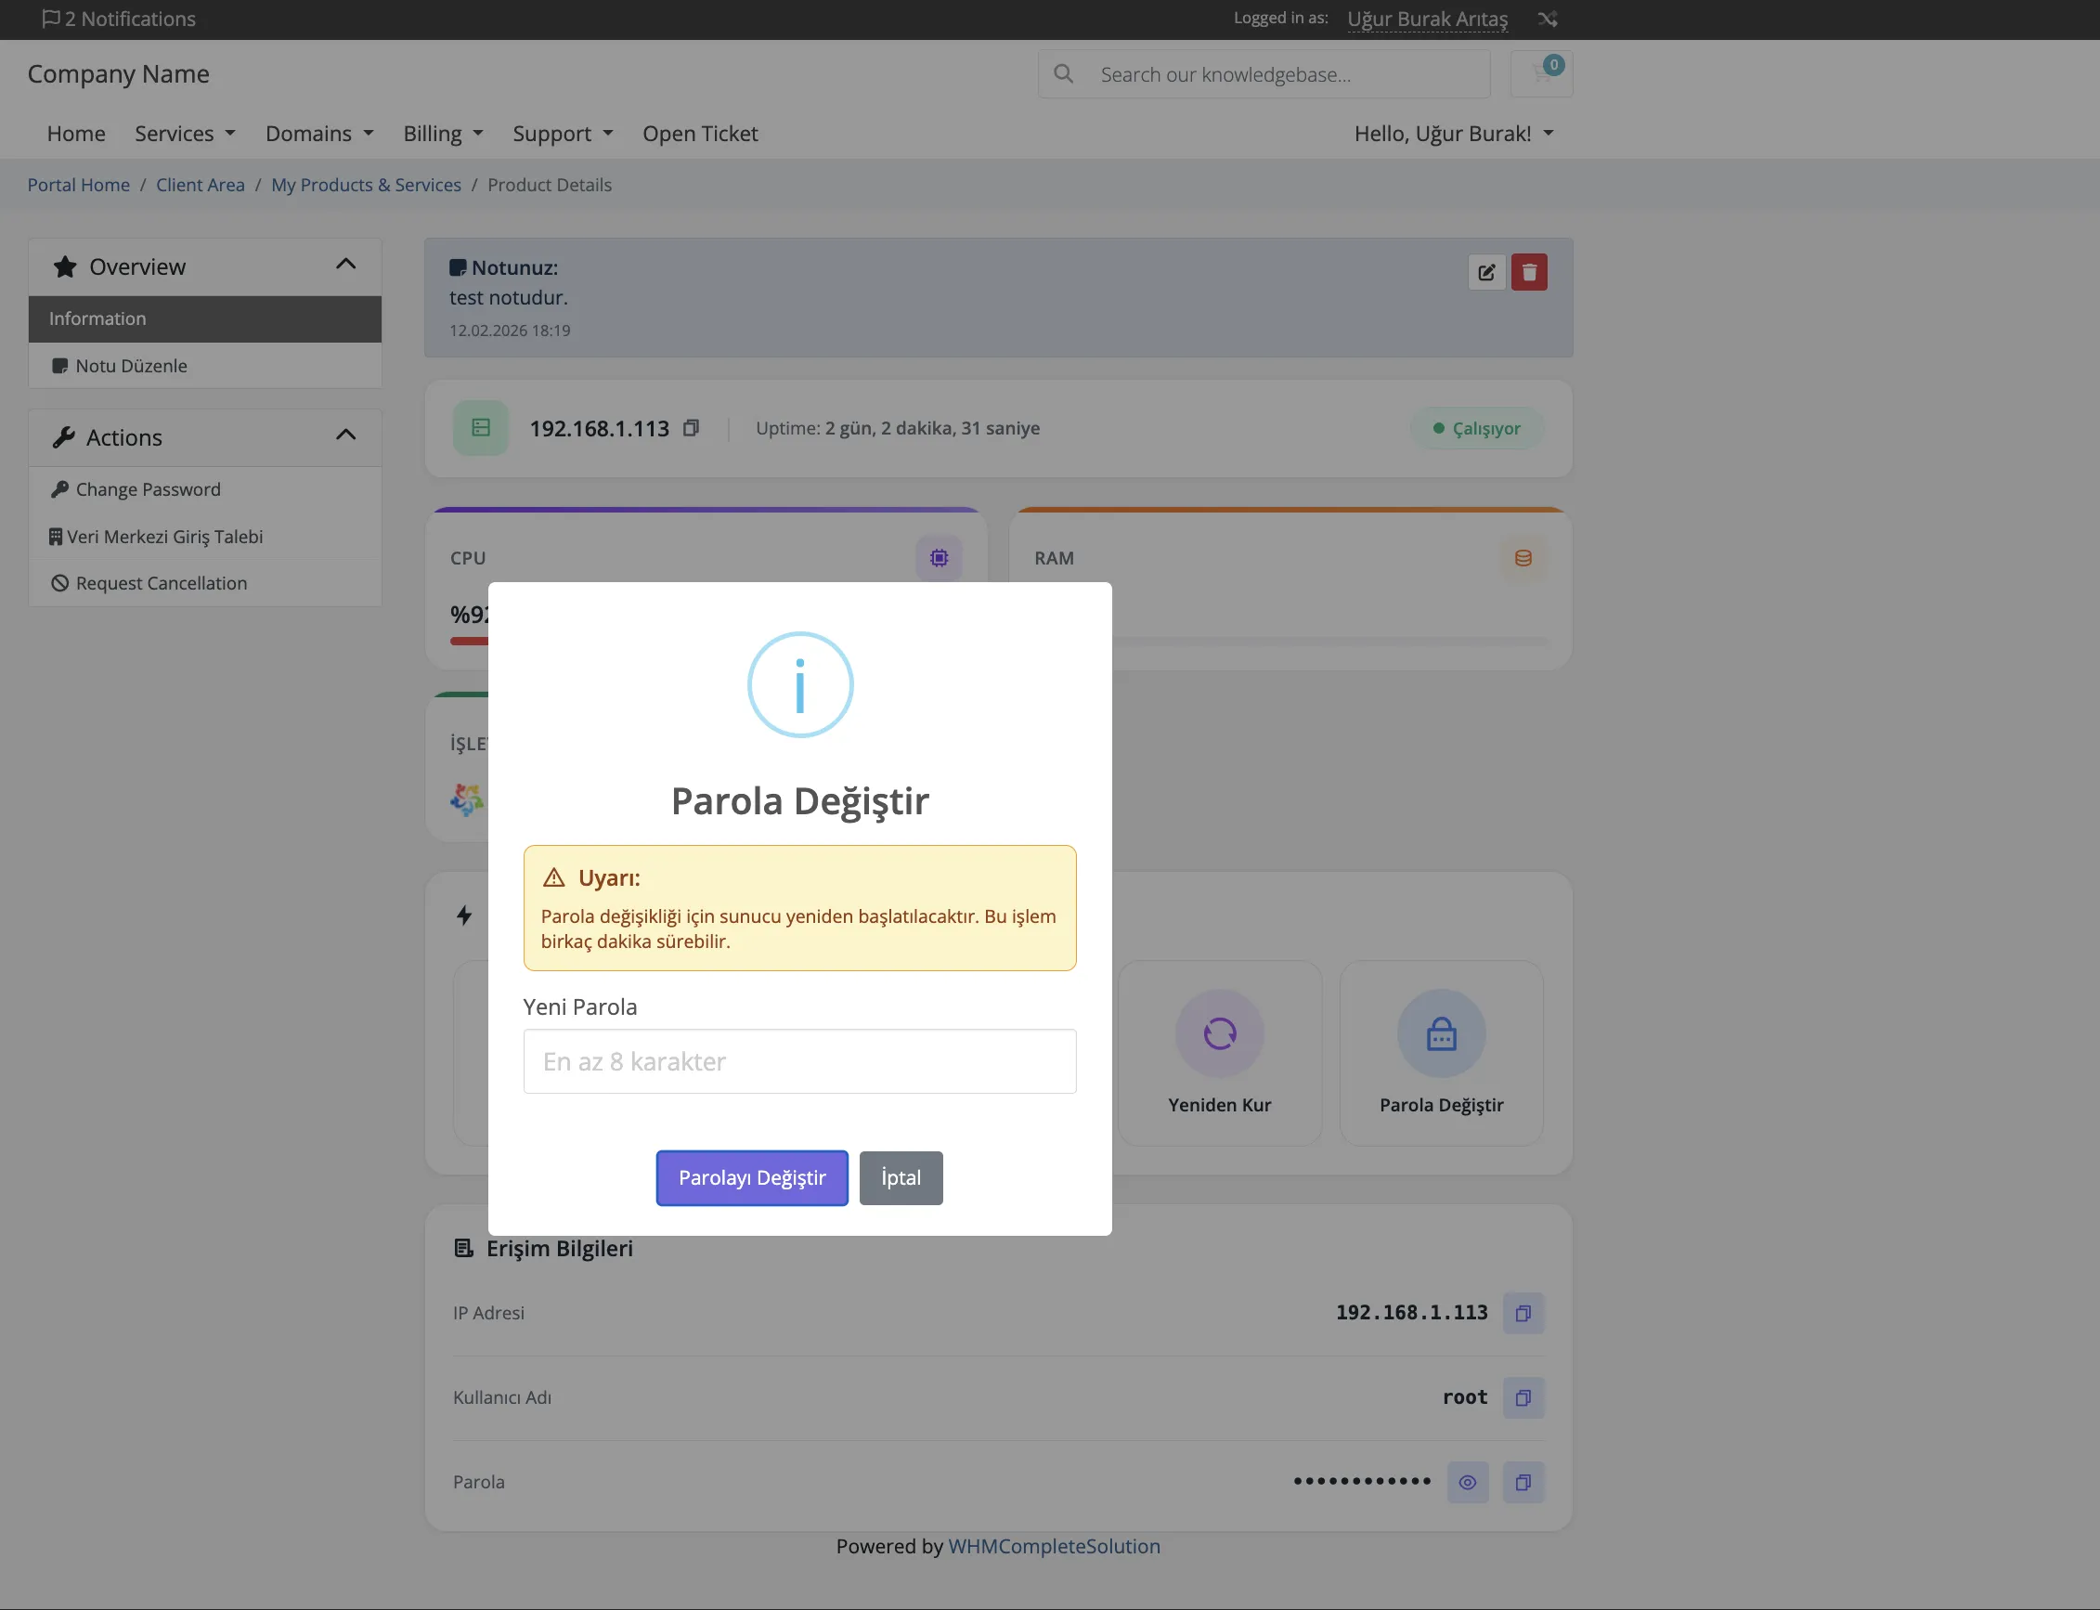Edit the note with the pencil icon
The image size is (2100, 1610).
point(1487,272)
